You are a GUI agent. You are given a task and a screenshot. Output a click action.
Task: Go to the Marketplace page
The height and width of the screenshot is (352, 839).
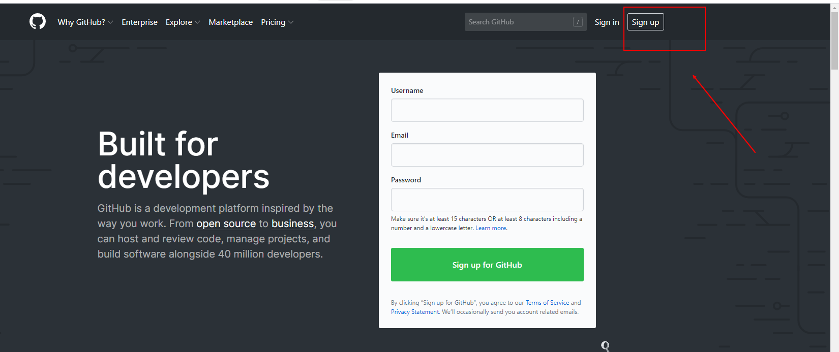pos(230,22)
